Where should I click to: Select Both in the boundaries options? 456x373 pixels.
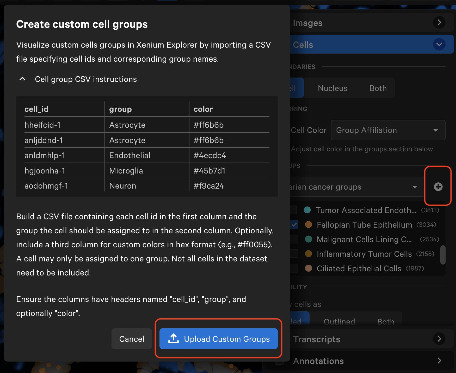[378, 88]
